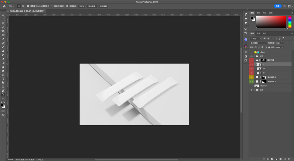Viewport: 294px width, 161px height.
Task: Toggle the 细微缩放 checkbox
Action: click(x=67, y=6)
